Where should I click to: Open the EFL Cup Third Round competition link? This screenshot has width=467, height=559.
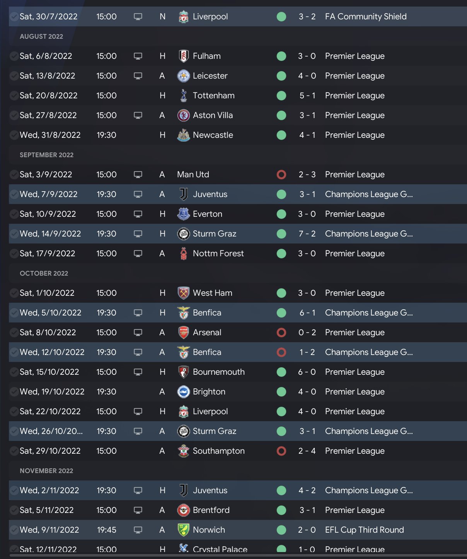pyautogui.click(x=364, y=530)
